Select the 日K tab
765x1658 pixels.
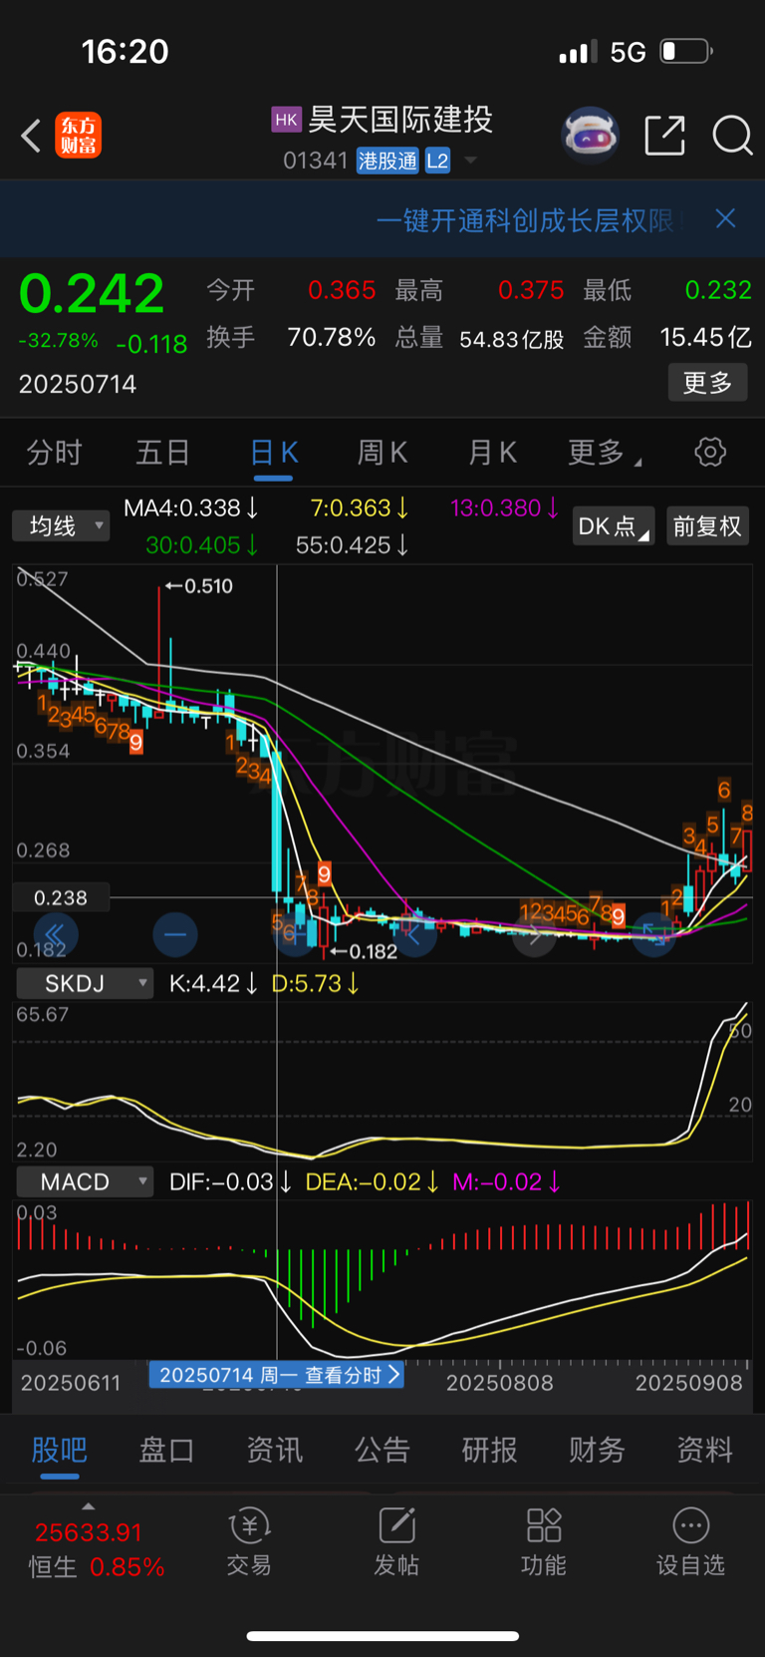(274, 453)
